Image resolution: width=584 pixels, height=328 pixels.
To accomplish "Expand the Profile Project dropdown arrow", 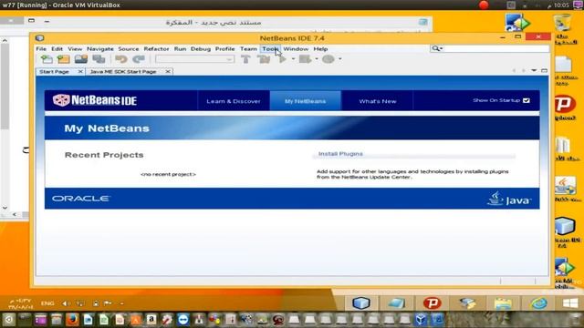I will [340, 59].
